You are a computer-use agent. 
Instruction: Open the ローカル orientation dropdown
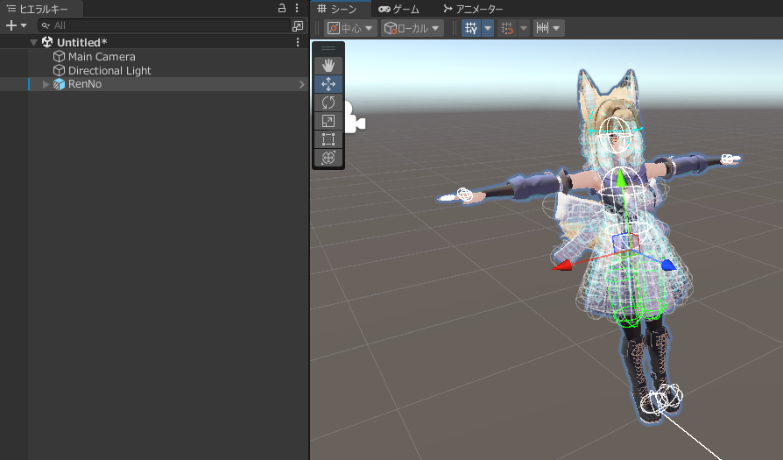[411, 28]
